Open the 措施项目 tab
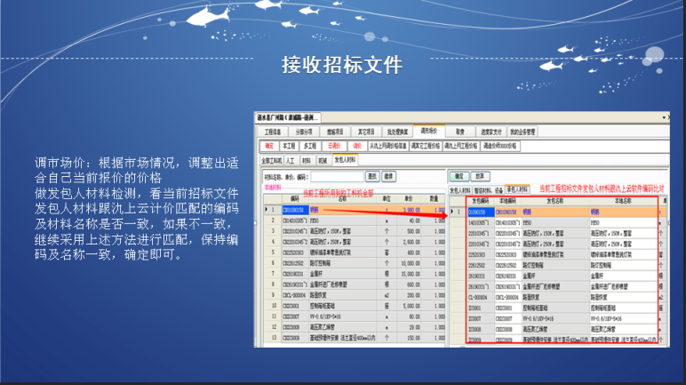 click(x=335, y=132)
